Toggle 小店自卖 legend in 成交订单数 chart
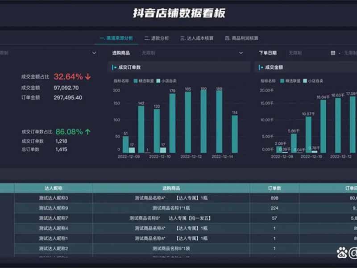This screenshot has width=357, height=268. point(166,81)
